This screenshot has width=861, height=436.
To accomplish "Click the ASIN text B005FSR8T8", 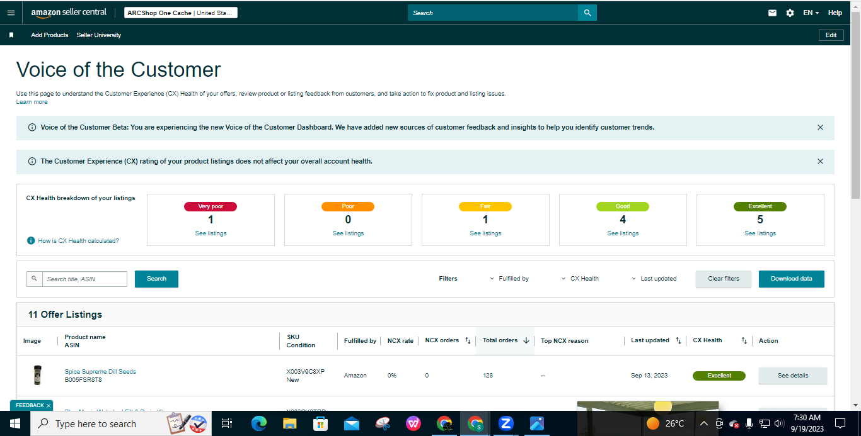I will click(83, 380).
